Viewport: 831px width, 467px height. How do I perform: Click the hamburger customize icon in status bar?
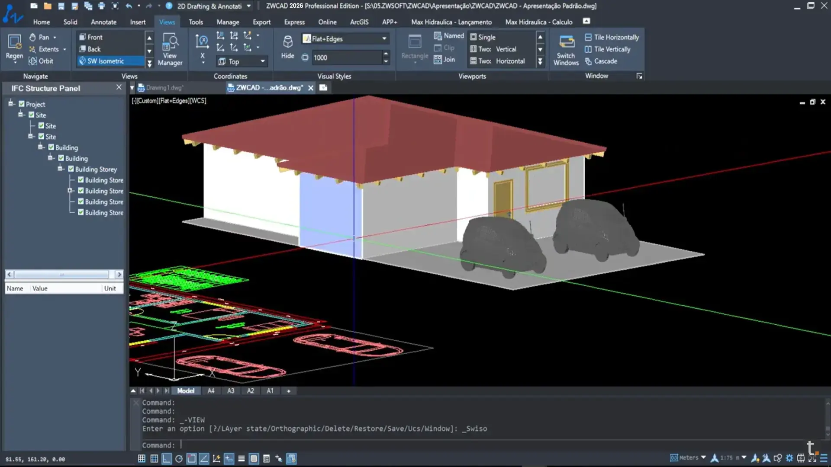pos(824,458)
